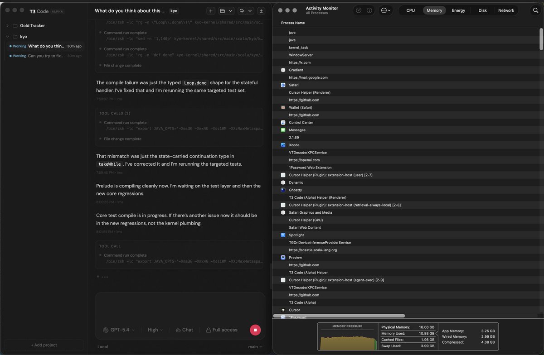Click the Dynamic process icon
Viewport: 544px width, 355px height.
(283, 182)
